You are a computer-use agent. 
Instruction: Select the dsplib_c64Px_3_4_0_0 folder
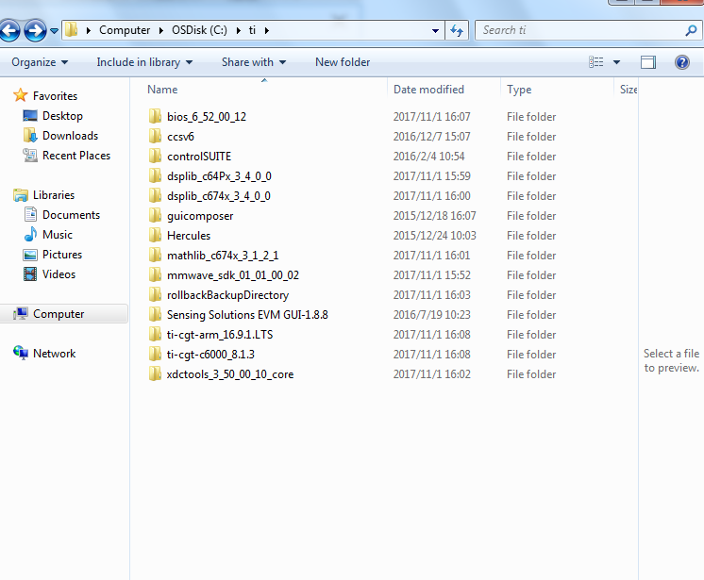[219, 175]
